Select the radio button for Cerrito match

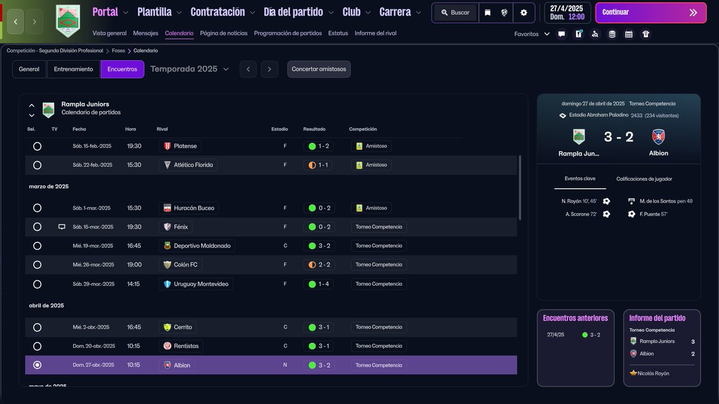pos(37,327)
